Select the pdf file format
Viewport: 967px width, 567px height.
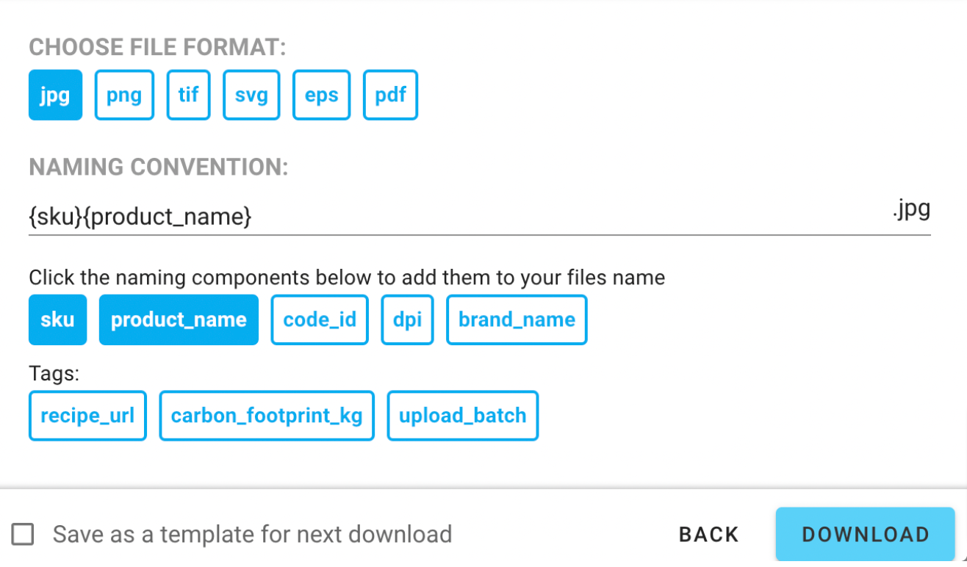pyautogui.click(x=390, y=94)
